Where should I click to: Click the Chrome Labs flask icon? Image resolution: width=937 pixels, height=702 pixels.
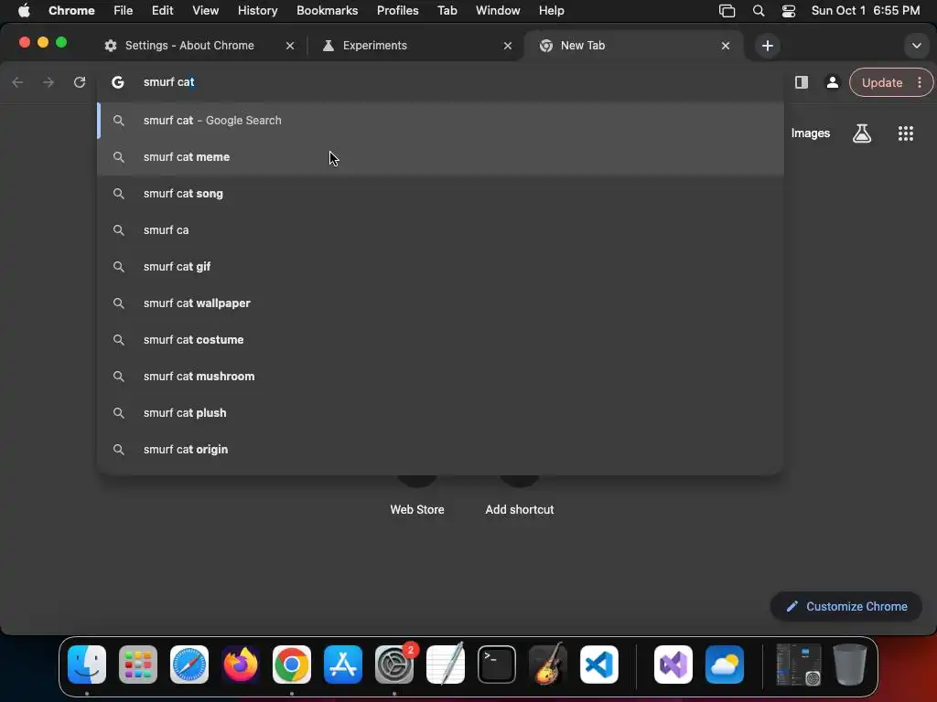coord(862,133)
